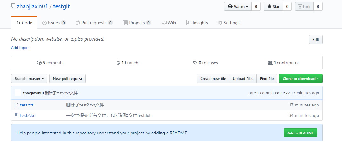The image size is (342, 150).
Task: Click the file icon beside test2.txt
Action: (x=16, y=116)
